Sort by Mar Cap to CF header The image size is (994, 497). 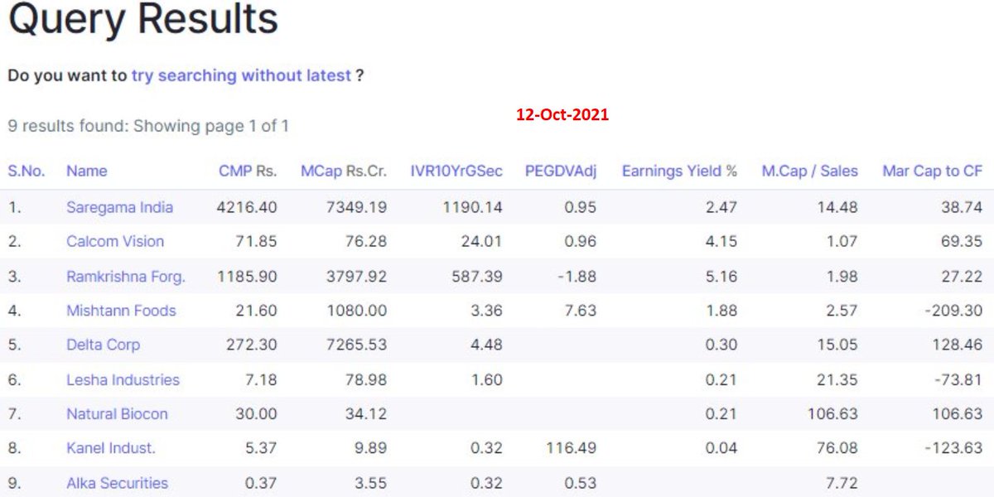coord(933,171)
